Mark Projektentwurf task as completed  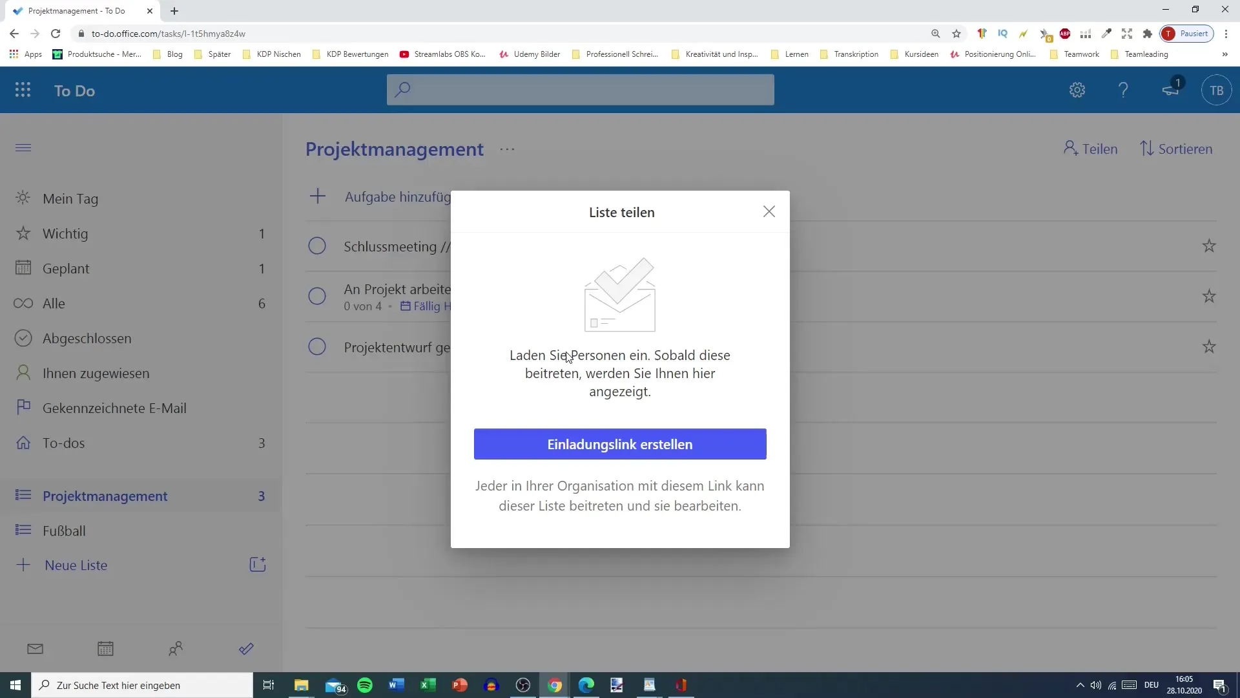point(317,346)
